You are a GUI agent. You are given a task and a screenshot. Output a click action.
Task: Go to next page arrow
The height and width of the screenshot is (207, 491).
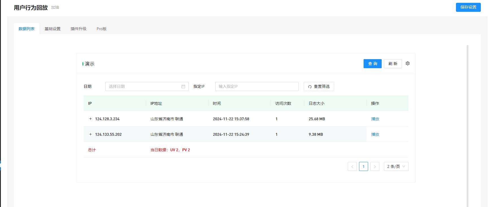click(x=375, y=166)
